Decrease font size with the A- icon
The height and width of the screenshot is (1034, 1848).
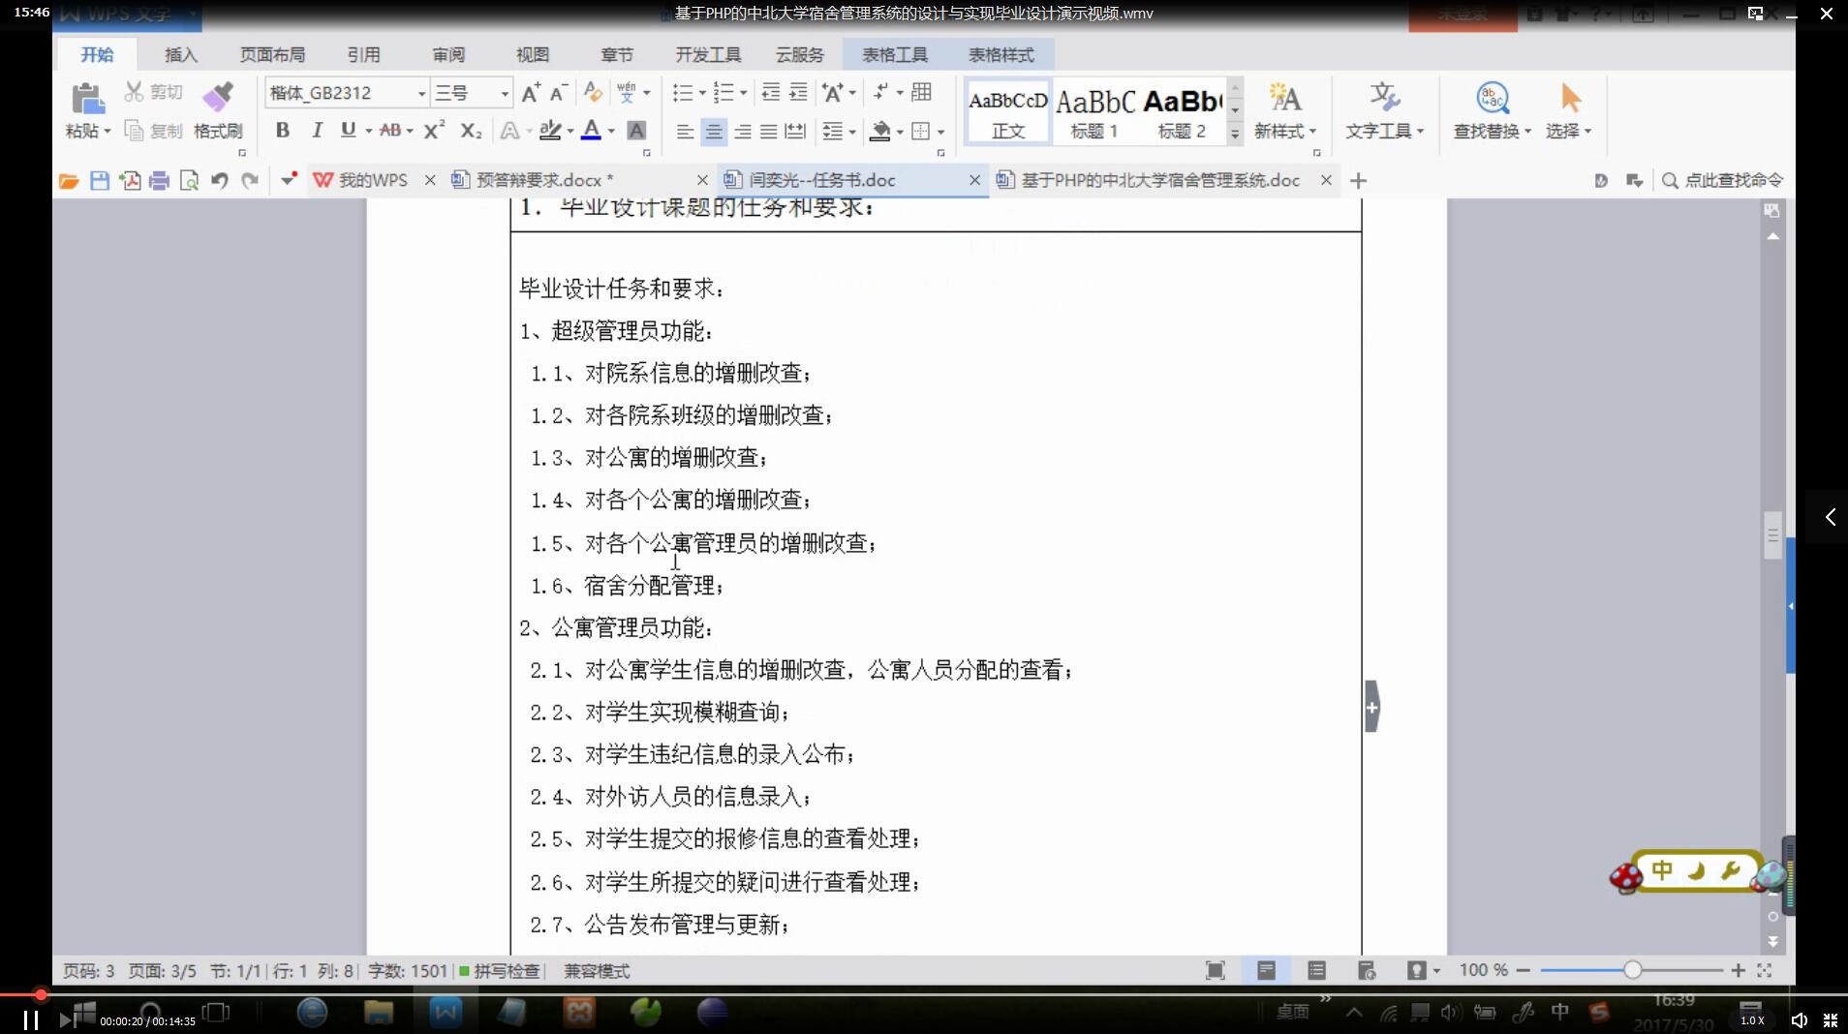coord(559,93)
